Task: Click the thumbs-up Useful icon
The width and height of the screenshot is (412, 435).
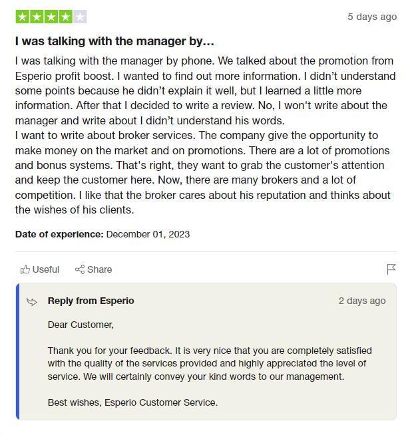Action: click(25, 269)
